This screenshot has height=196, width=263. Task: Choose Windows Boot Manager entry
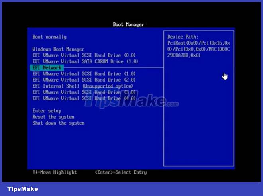(x=58, y=49)
